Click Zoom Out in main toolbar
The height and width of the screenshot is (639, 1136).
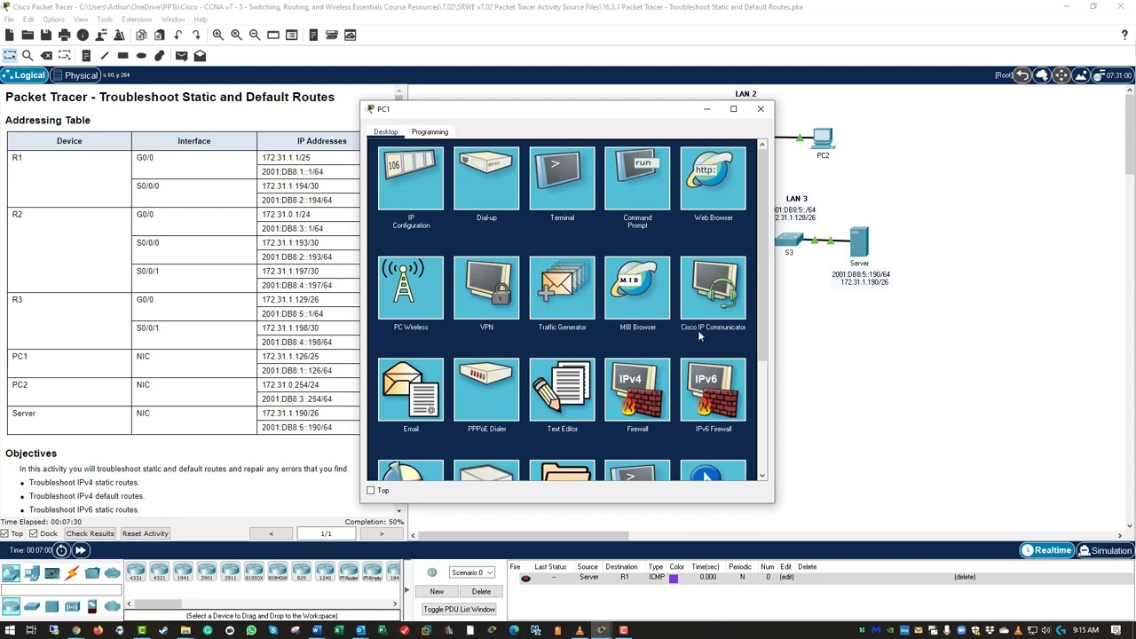click(x=255, y=35)
